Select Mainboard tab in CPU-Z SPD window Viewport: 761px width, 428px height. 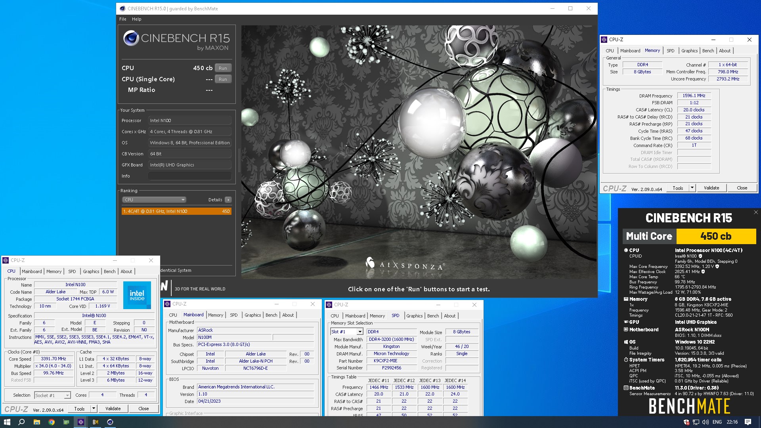[355, 316]
